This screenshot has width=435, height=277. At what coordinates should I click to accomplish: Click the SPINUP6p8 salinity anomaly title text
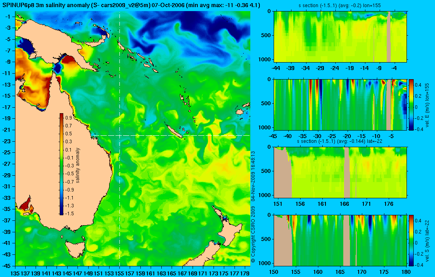131,5
